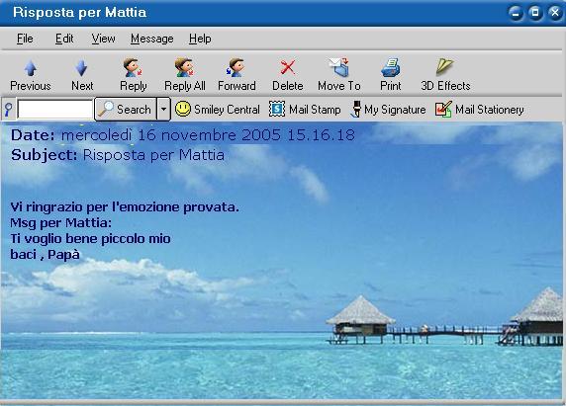Viewport: 566px width, 406px height.
Task: Open the Message menu
Action: coord(152,39)
